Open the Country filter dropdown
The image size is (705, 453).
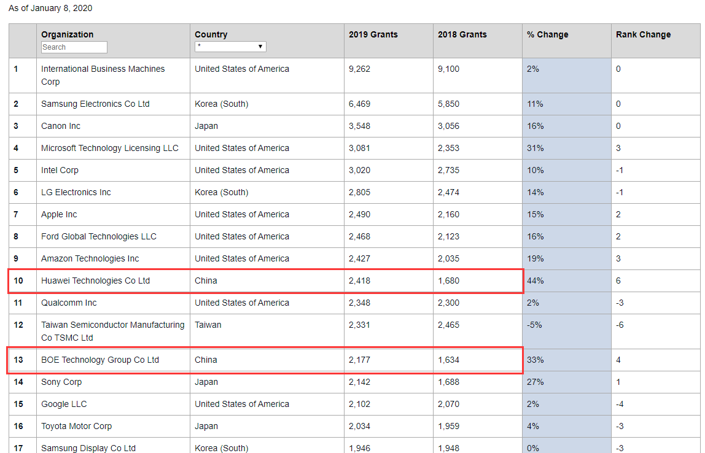tap(230, 47)
